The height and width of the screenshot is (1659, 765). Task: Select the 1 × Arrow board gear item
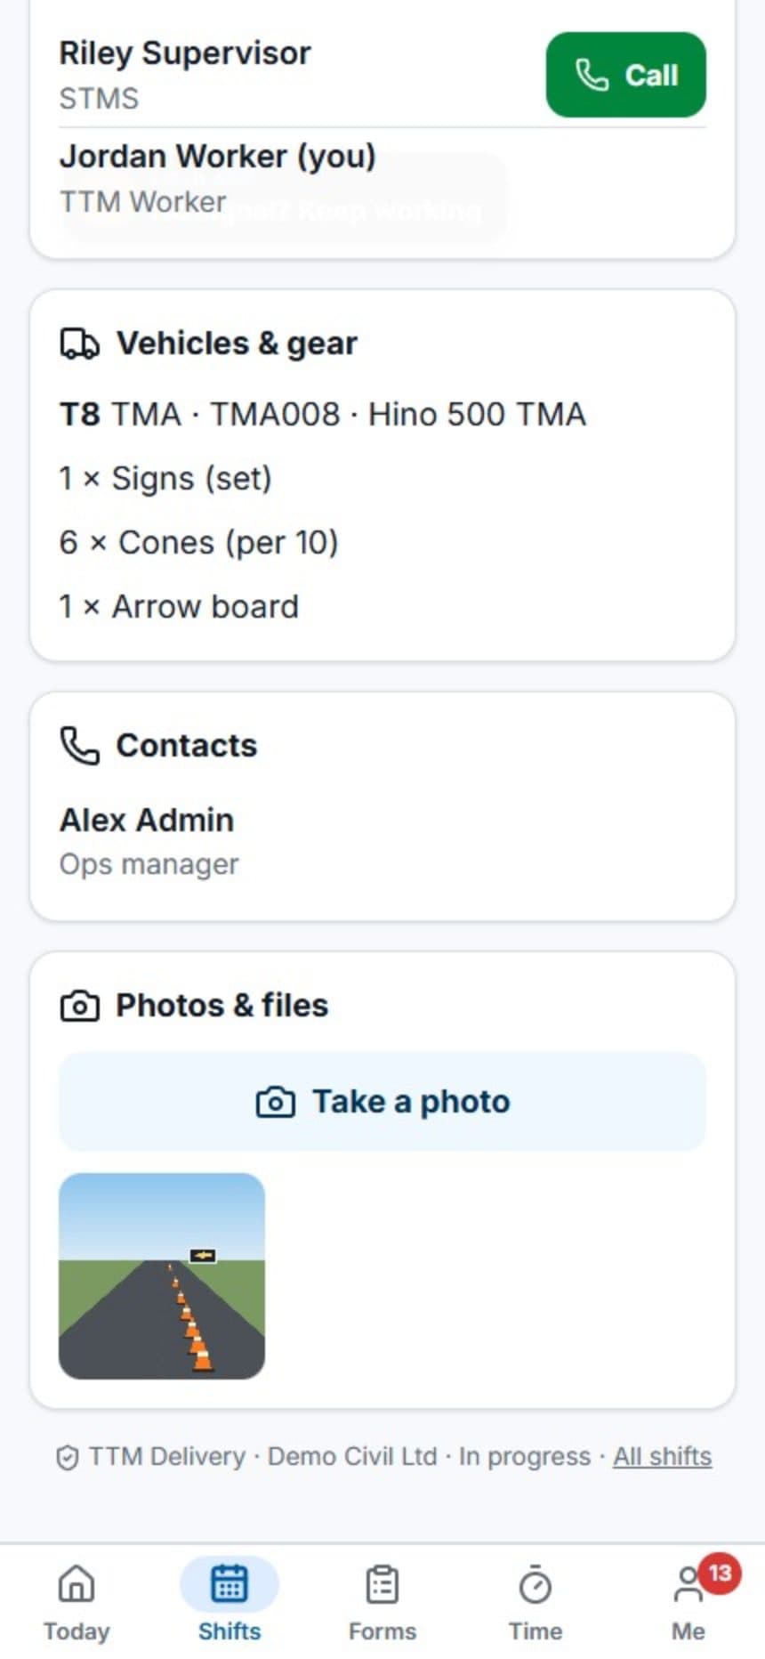[179, 606]
